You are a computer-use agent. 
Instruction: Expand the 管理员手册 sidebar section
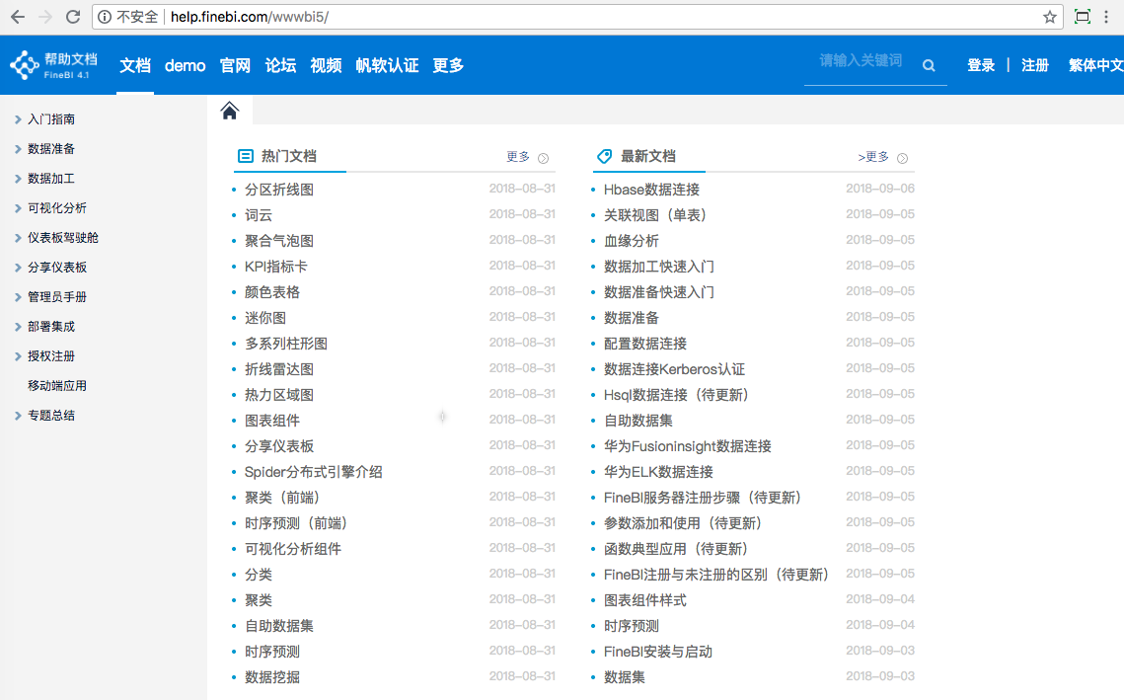tap(56, 297)
